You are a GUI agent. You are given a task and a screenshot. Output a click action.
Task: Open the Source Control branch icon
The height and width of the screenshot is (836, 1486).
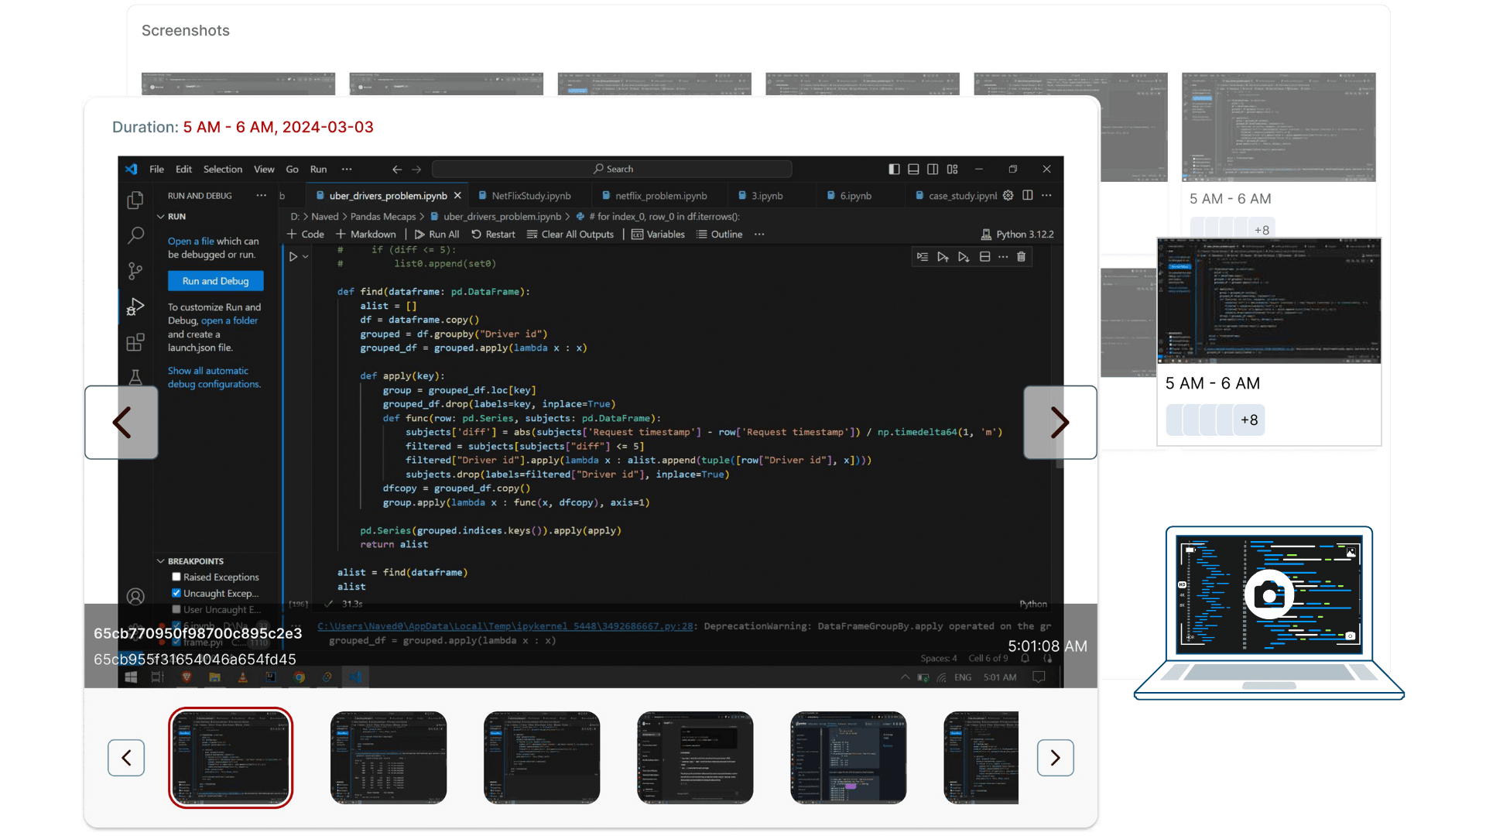135,271
